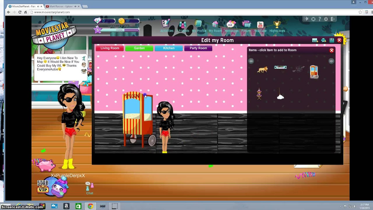Click Chrome home button

coord(26,12)
